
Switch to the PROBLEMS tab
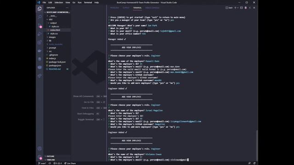coord(114,8)
